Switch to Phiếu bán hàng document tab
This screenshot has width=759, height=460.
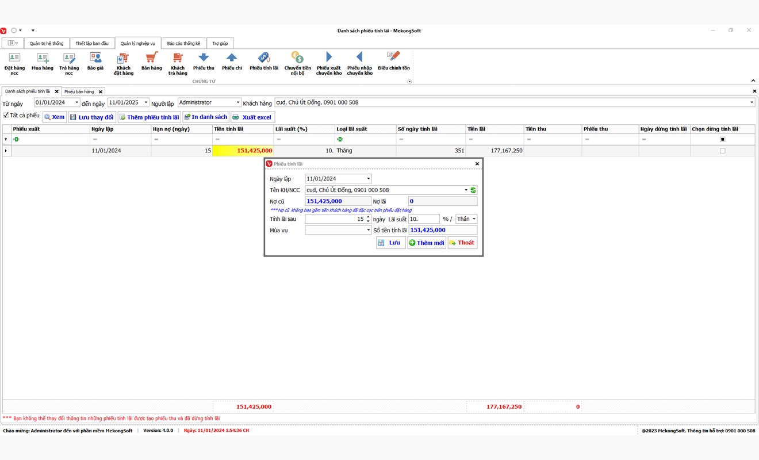tap(79, 91)
